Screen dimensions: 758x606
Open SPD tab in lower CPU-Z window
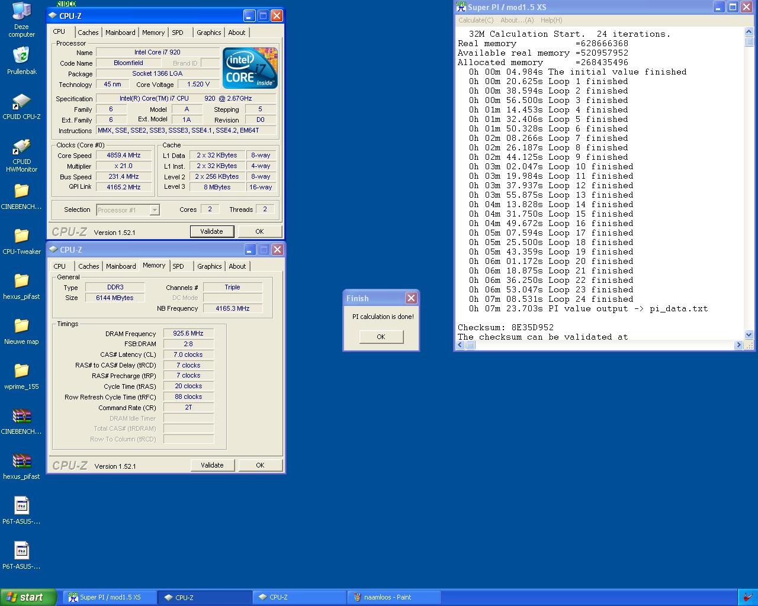tap(178, 266)
